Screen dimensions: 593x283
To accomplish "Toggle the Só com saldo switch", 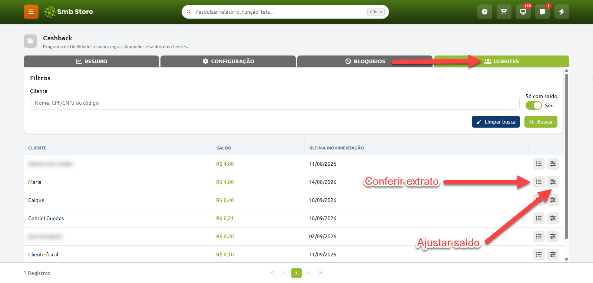I will click(x=534, y=105).
